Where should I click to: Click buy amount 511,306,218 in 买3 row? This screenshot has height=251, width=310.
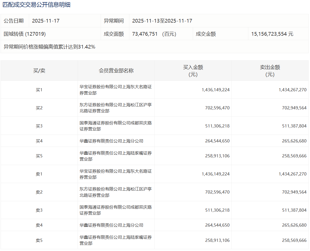217,126
